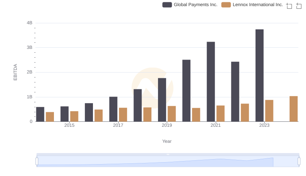The height and width of the screenshot is (176, 306).
Task: Select the 2020 Global Payments bar
Action: [186, 91]
